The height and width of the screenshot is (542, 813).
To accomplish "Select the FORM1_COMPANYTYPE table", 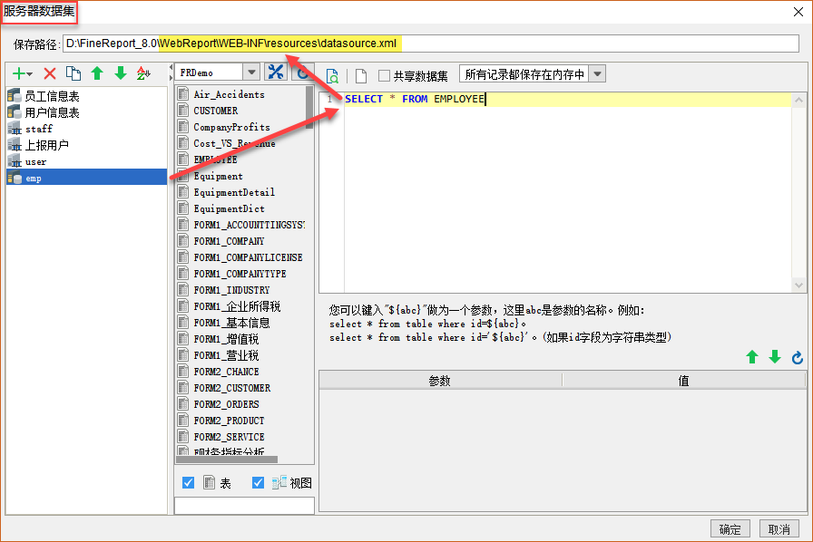I will 240,274.
